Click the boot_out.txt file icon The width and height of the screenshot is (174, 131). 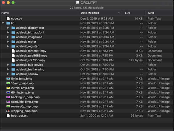tap(8, 116)
